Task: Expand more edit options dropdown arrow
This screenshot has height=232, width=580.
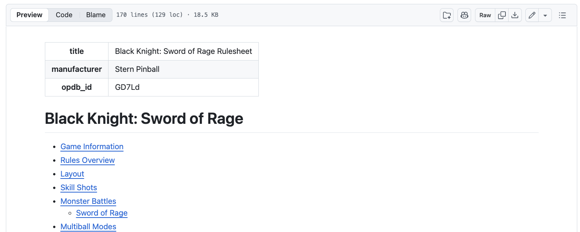Action: pos(545,15)
